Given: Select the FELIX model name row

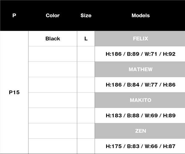Looking at the screenshot, I should click(140, 39).
